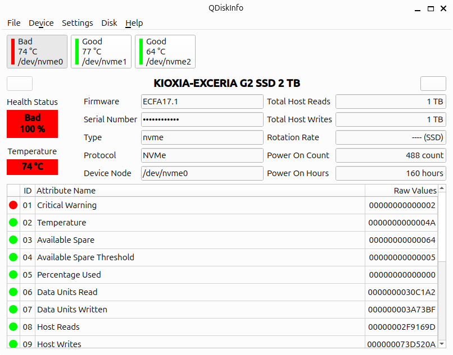Image resolution: width=453 pixels, height=355 pixels.
Task: Select the Available Spare attribute name
Action: [x=66, y=240]
